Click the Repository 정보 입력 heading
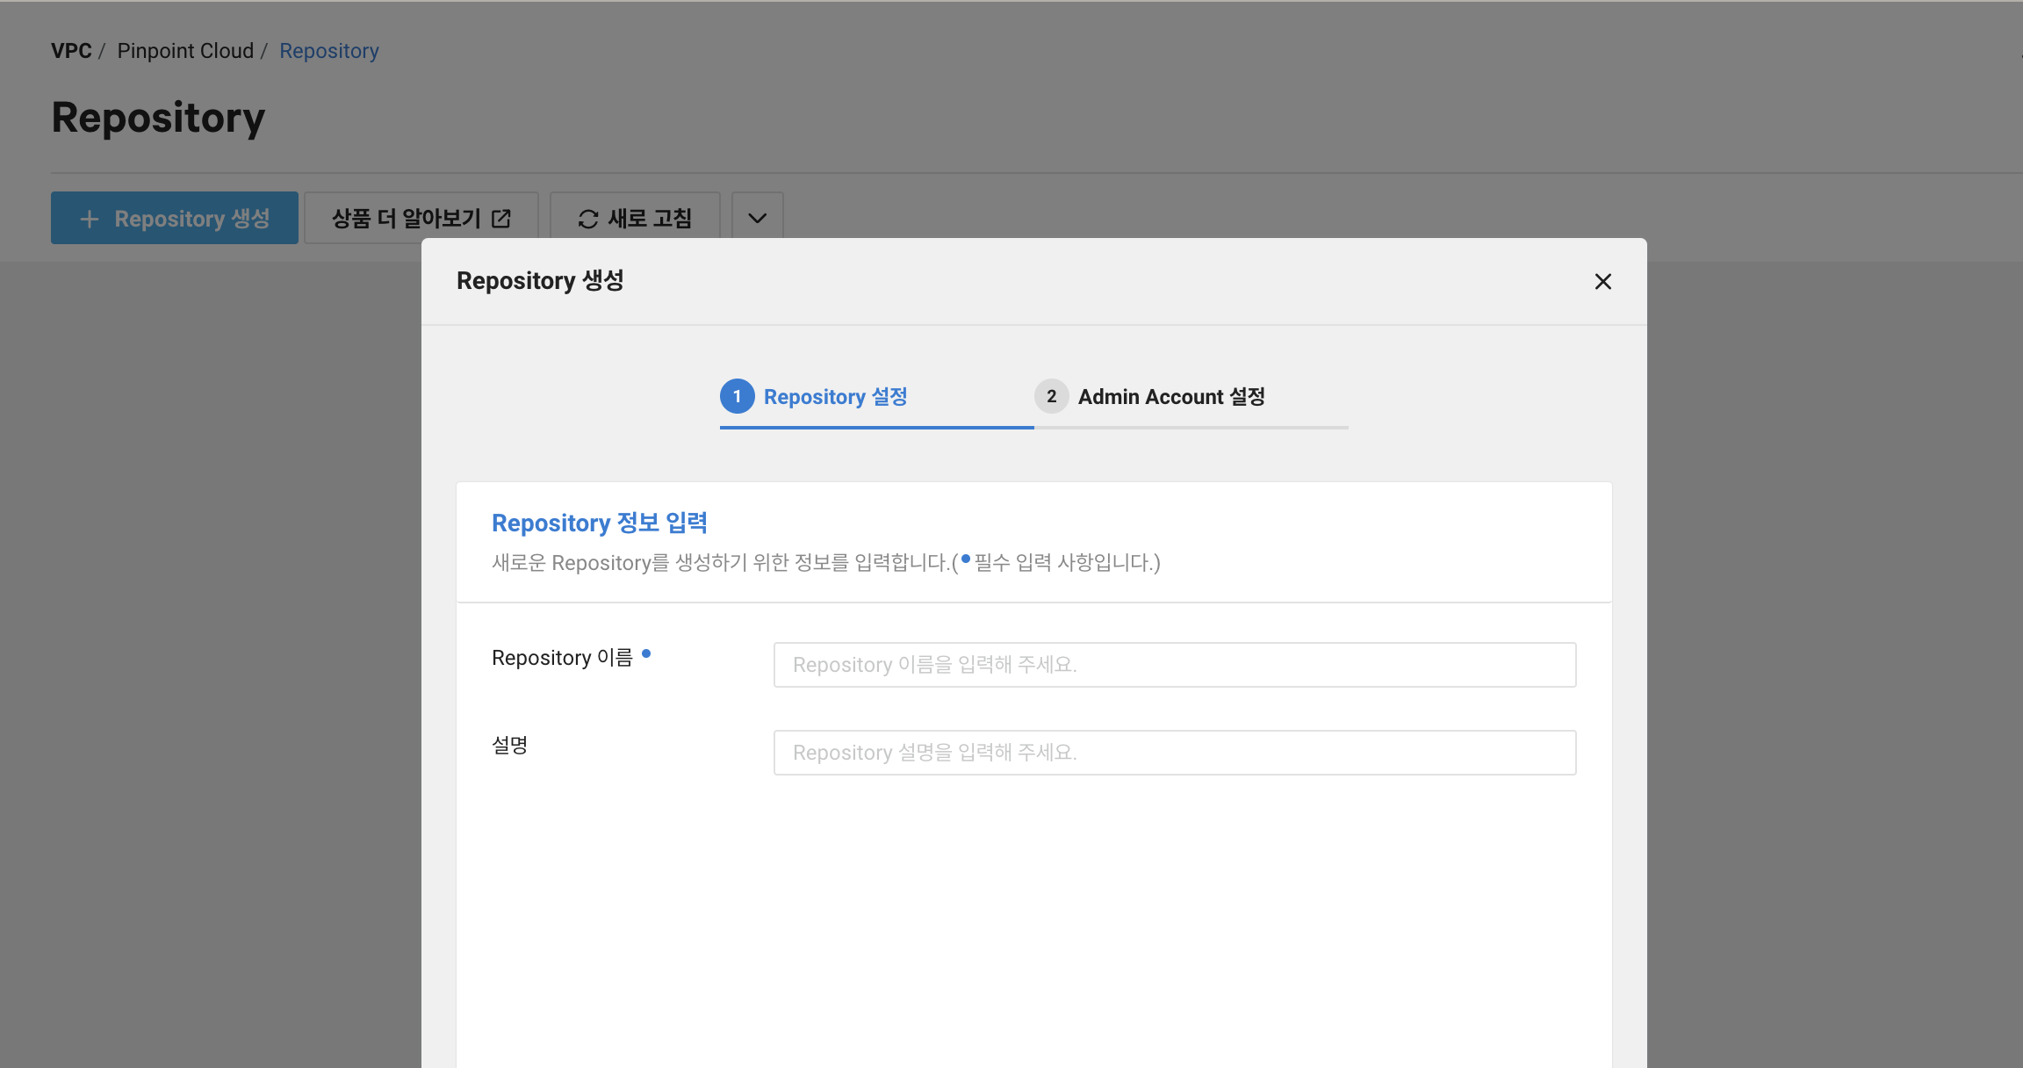This screenshot has height=1068, width=2023. click(x=600, y=523)
